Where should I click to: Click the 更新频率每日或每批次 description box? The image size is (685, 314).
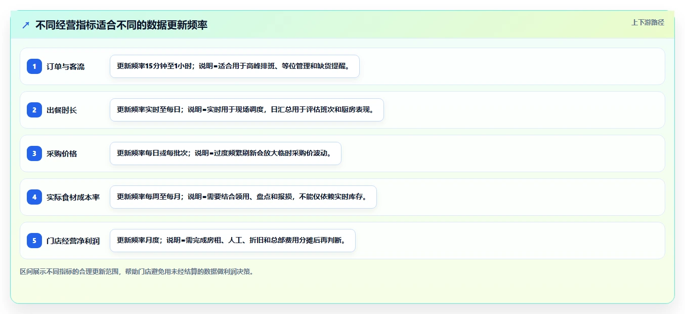point(226,153)
